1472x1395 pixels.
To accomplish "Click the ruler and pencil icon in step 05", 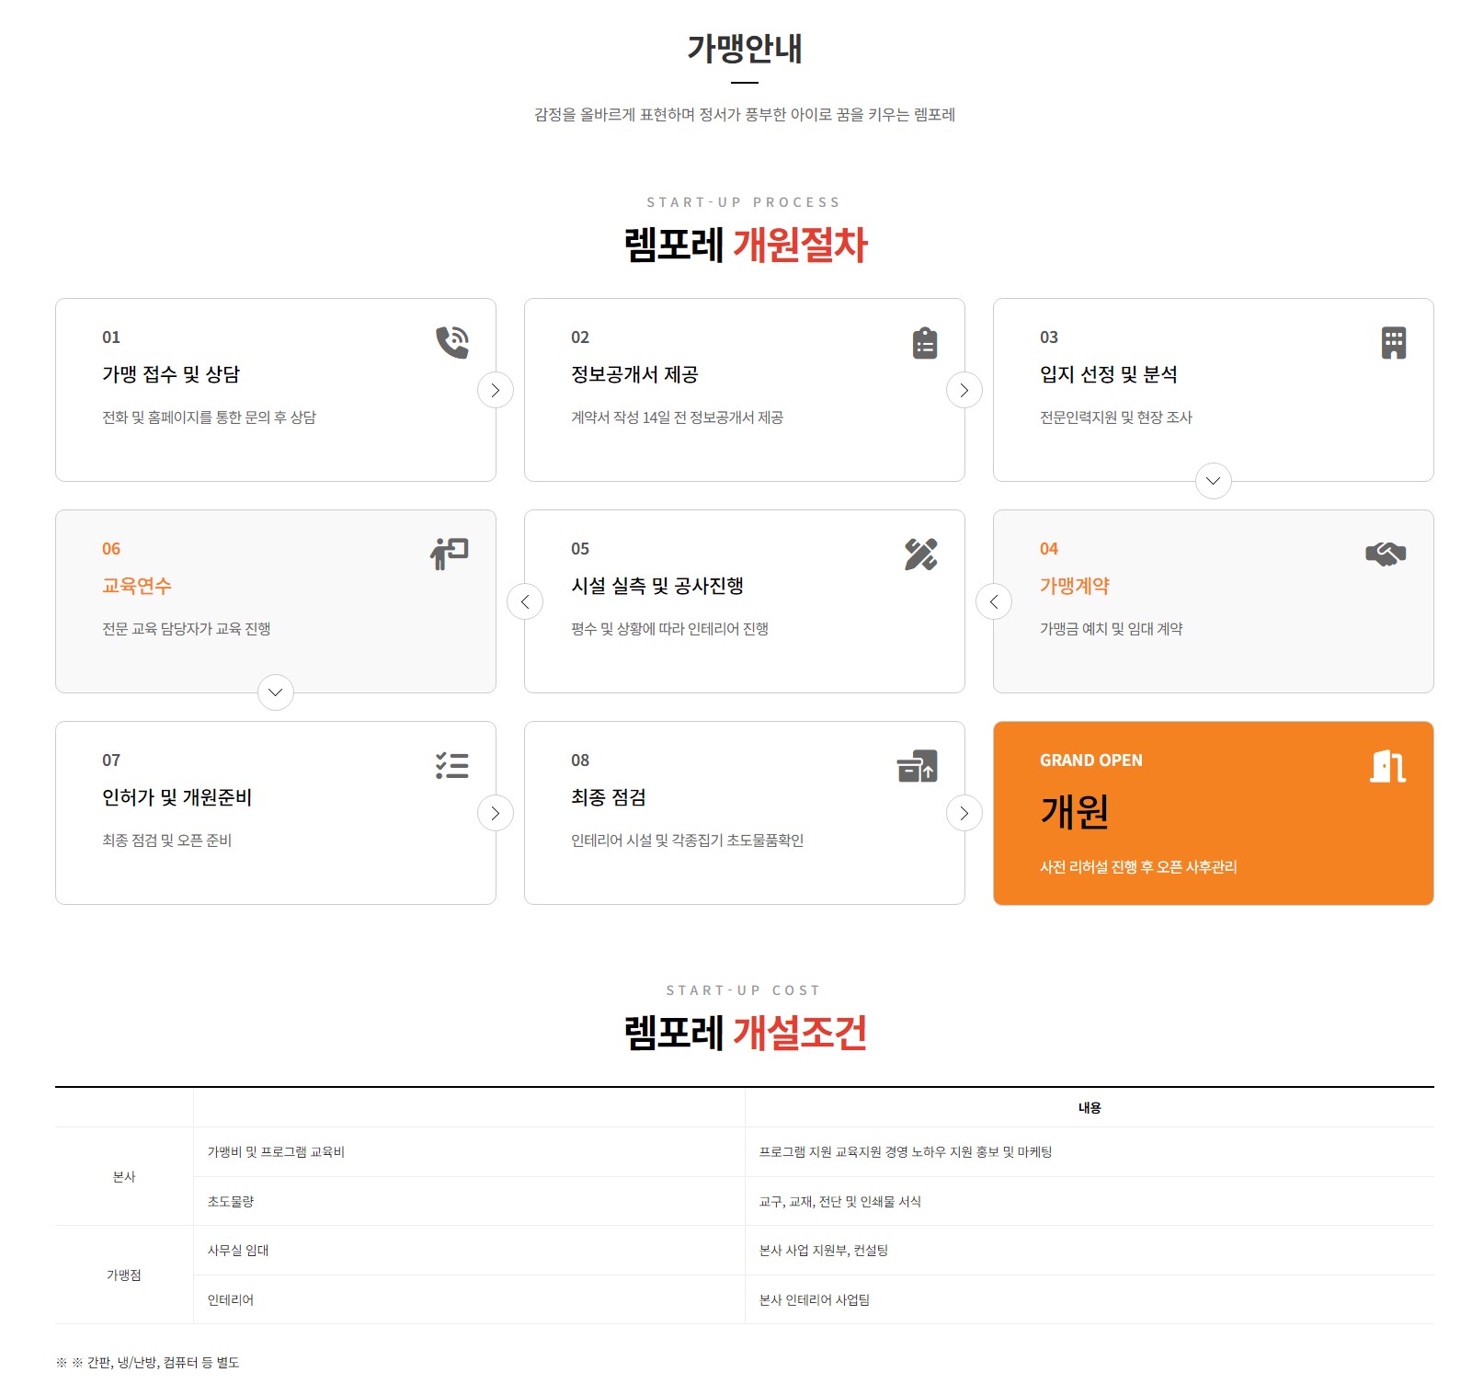I will point(920,555).
